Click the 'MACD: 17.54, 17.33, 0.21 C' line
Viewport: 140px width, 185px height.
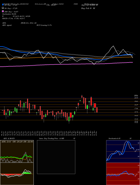click(13, 18)
